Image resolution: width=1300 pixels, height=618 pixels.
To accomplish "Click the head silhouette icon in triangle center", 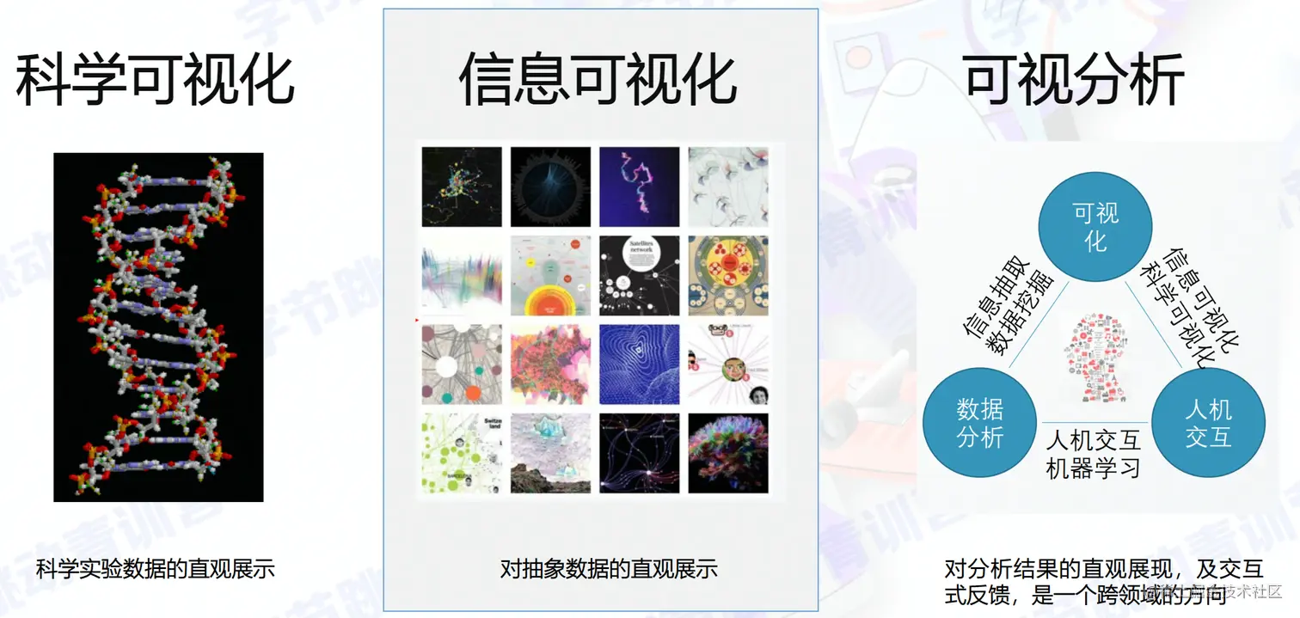I will point(1095,356).
